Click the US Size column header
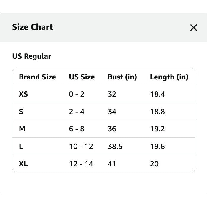Image resolution: width=207 pixels, height=207 pixels. point(82,77)
